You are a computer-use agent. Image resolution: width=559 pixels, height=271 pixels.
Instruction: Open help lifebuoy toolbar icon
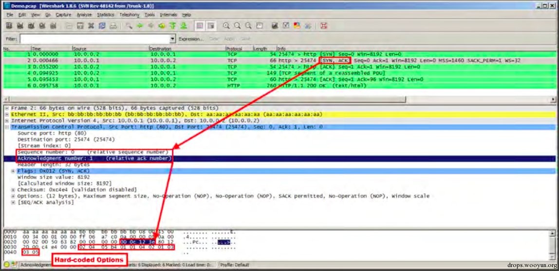(324, 26)
